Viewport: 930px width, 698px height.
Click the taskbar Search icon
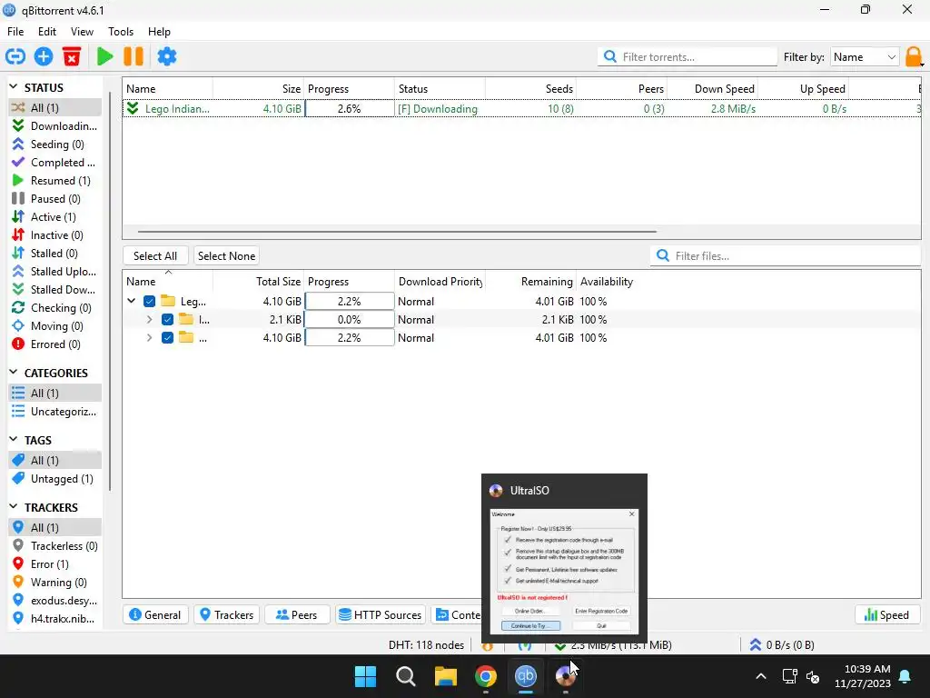[x=406, y=676]
